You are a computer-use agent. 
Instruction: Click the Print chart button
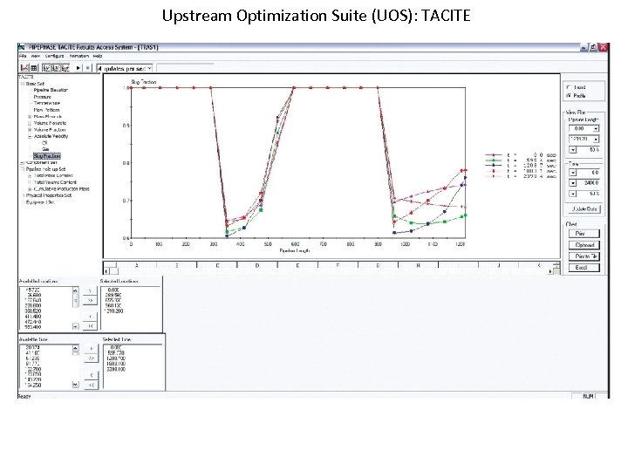click(584, 234)
